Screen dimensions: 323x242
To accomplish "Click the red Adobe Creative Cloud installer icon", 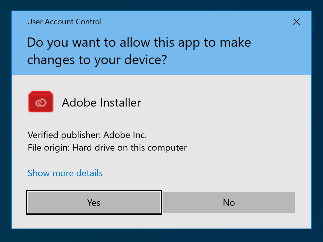I will click(x=41, y=102).
